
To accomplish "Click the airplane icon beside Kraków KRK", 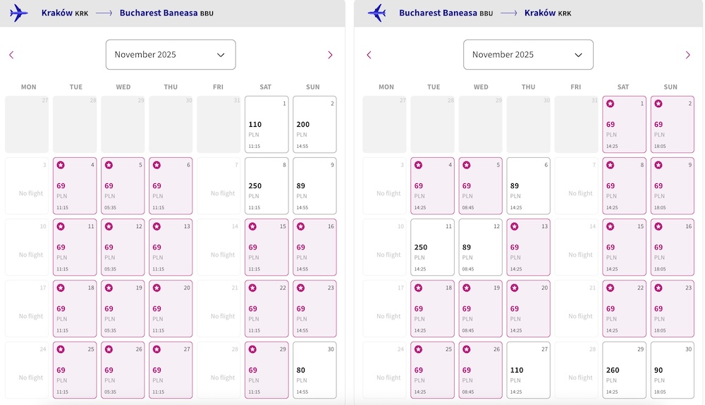I will [x=18, y=13].
